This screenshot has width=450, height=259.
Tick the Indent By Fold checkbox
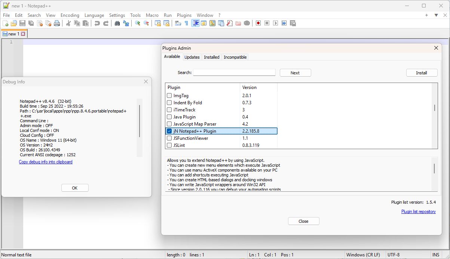point(169,103)
